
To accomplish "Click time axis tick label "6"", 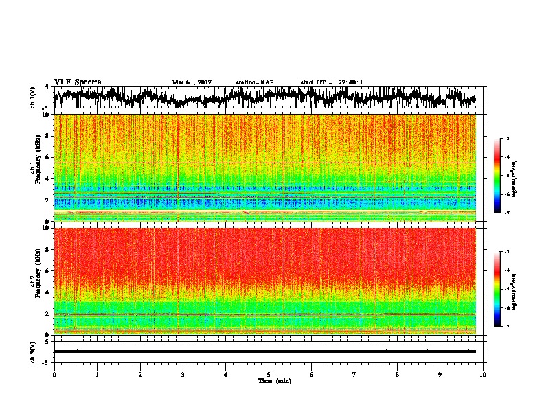I will [312, 375].
